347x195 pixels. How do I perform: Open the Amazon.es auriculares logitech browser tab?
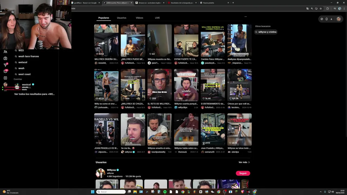pos(150,3)
